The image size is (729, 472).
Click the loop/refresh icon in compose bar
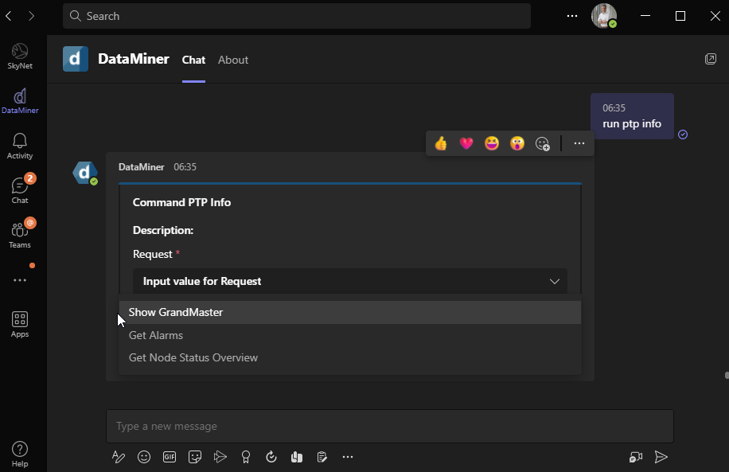[x=271, y=457]
